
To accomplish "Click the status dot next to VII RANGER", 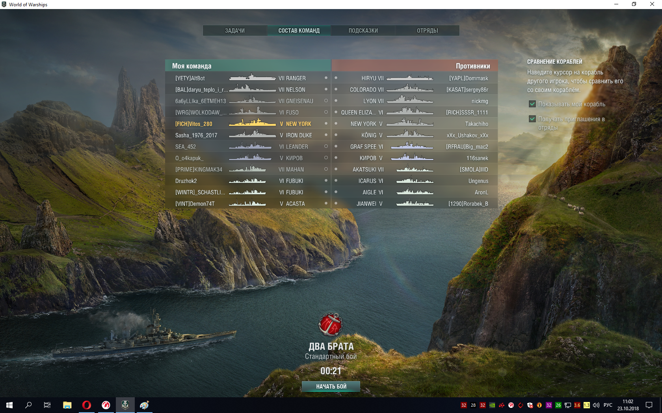I will tap(326, 77).
